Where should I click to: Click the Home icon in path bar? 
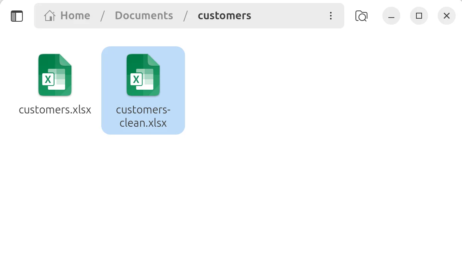(49, 16)
